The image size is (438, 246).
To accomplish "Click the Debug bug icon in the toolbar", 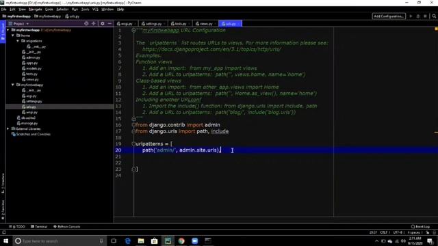I will pyautogui.click(x=418, y=16).
